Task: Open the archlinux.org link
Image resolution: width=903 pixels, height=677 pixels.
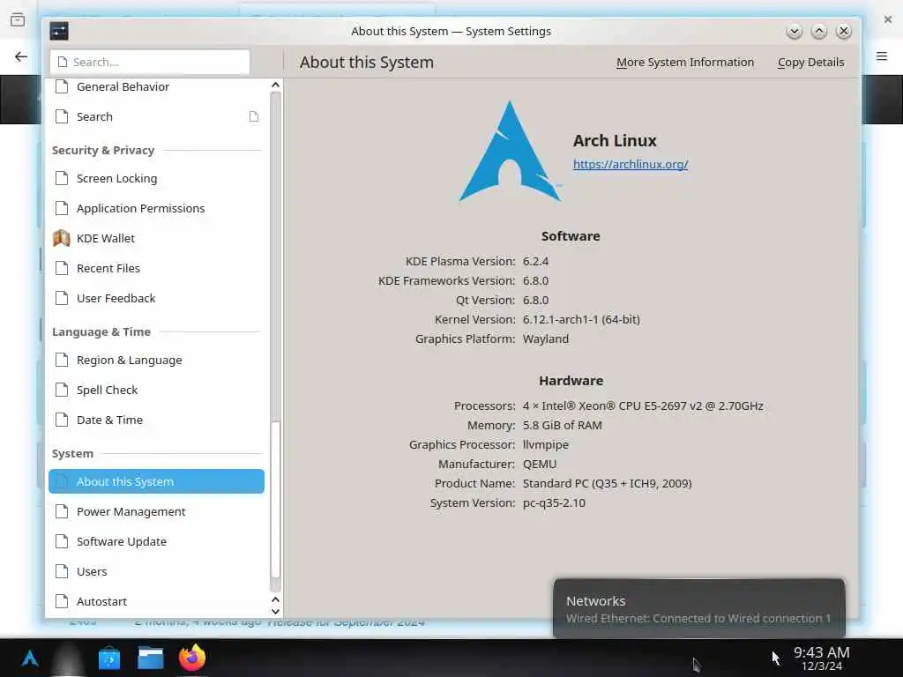Action: (630, 164)
